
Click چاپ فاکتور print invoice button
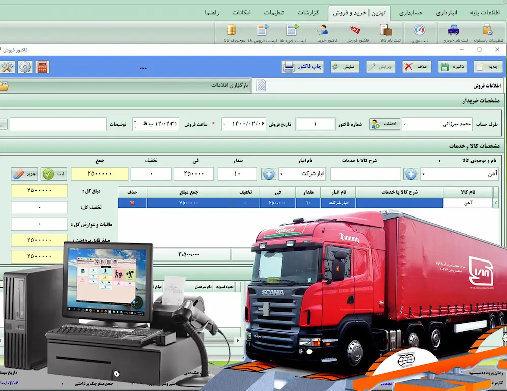(x=303, y=67)
